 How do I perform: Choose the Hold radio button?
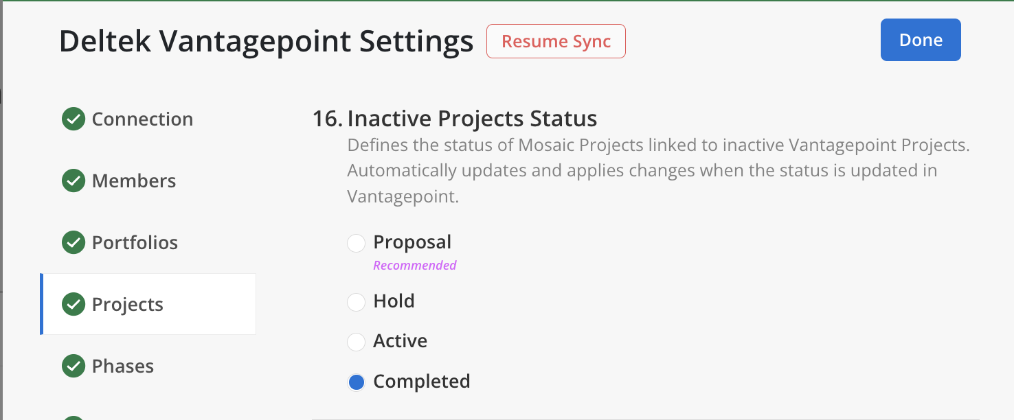pos(356,302)
